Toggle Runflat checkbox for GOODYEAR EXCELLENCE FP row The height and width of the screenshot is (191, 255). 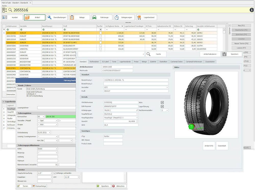pos(100,46)
